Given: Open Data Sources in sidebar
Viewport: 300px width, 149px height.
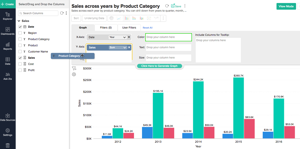Looking at the screenshot, I should (8, 117).
